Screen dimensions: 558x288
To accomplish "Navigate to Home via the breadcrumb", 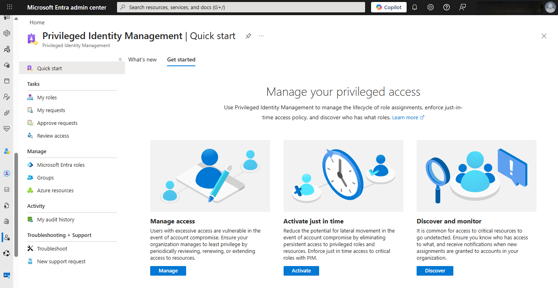I will click(37, 22).
